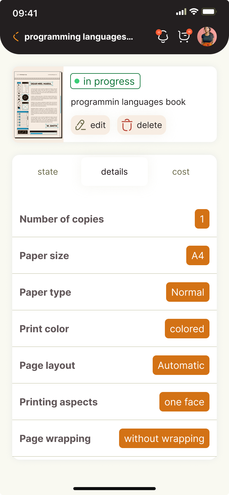Open the Normal paper type selector
This screenshot has width=229, height=495.
pos(187,292)
